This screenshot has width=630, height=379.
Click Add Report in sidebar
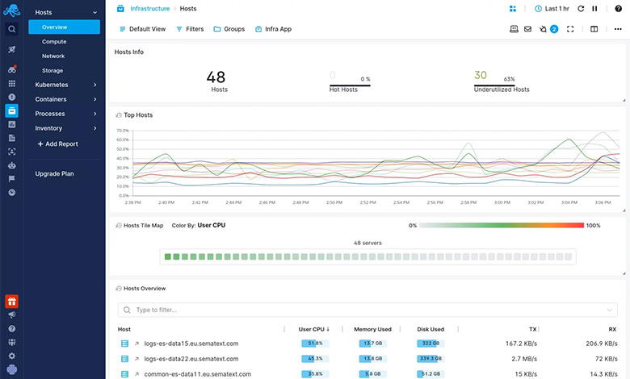(57, 144)
